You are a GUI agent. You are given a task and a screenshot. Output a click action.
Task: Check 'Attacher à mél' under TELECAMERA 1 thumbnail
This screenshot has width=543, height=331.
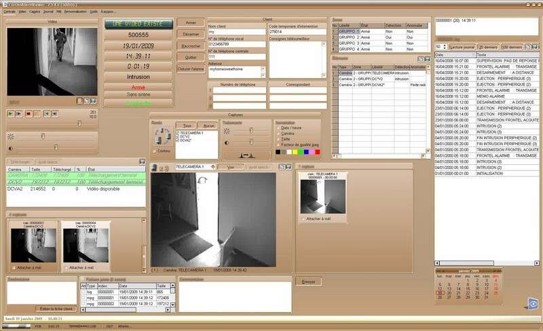303,218
